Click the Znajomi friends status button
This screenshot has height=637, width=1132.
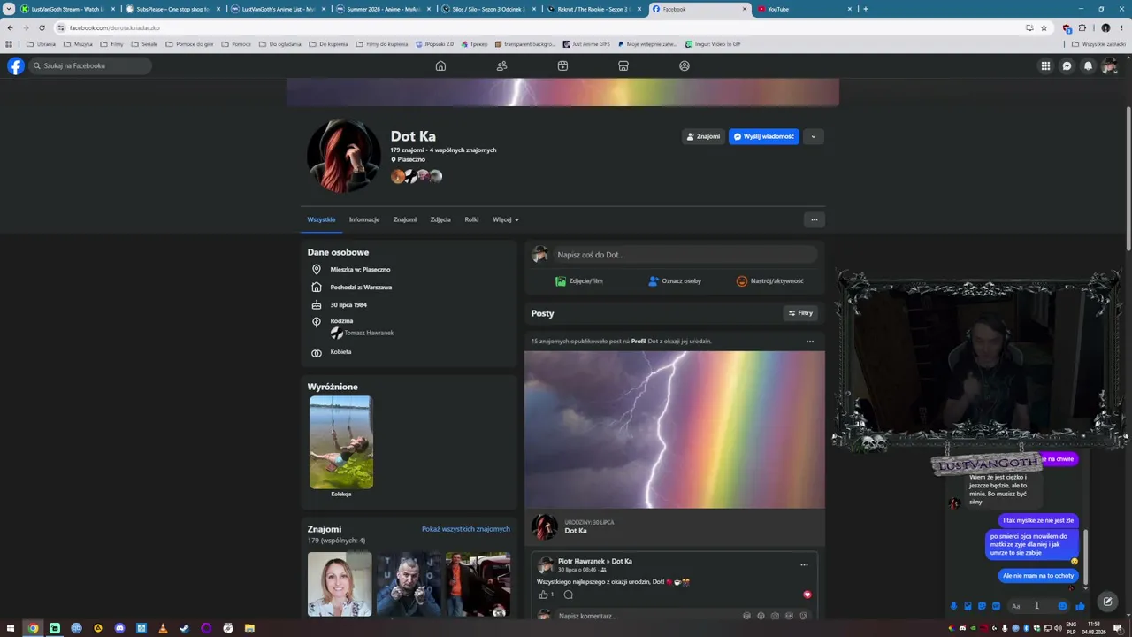tap(703, 136)
